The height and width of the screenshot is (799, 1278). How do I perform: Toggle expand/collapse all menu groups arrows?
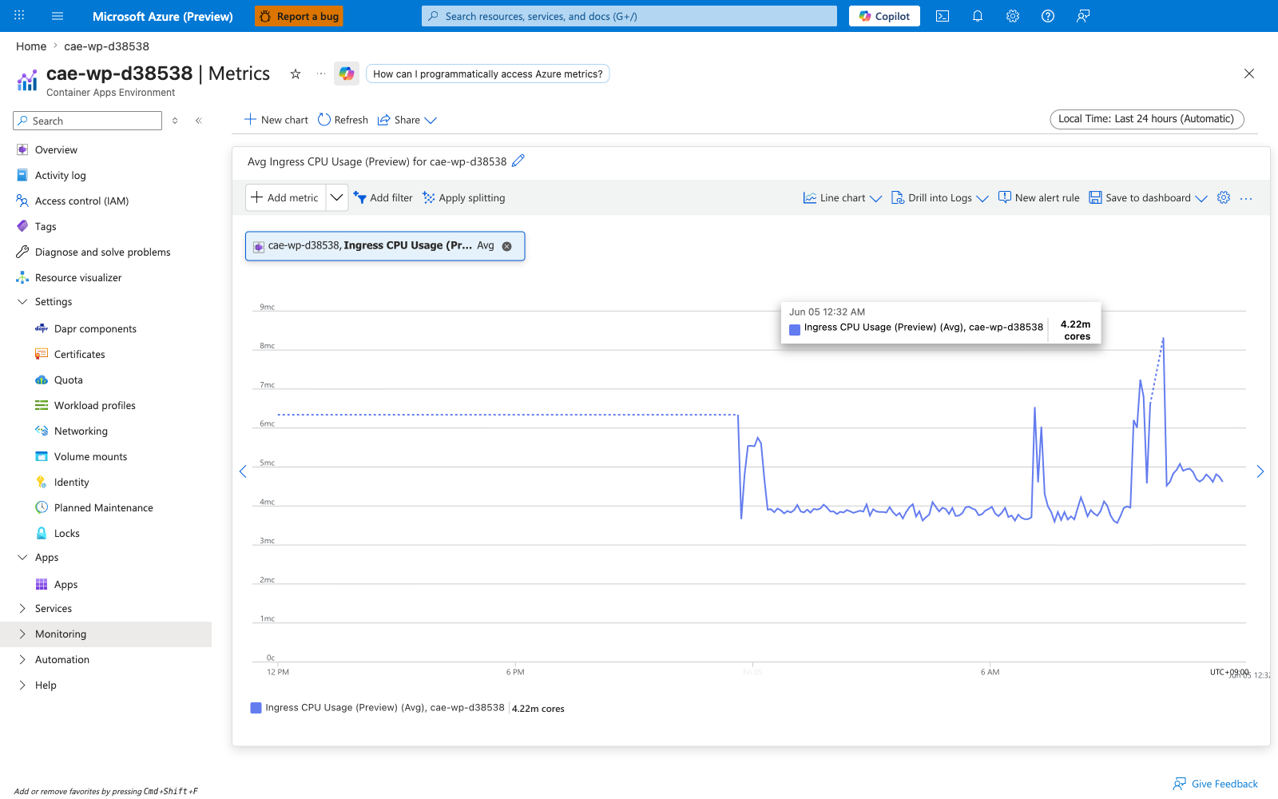tap(175, 121)
